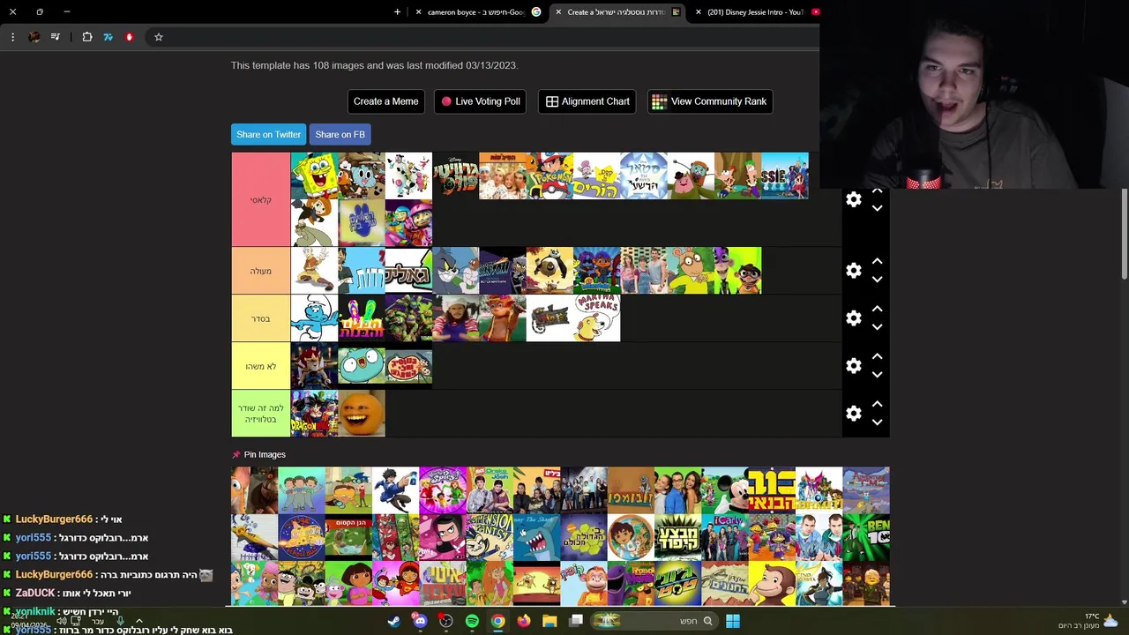Open Discord from the taskbar
This screenshot has height=635, width=1129.
[x=420, y=621]
